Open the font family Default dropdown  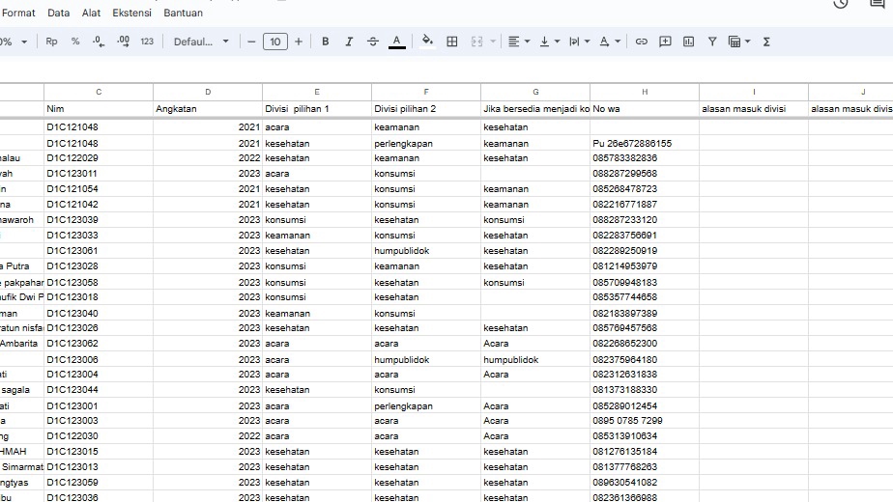point(201,42)
